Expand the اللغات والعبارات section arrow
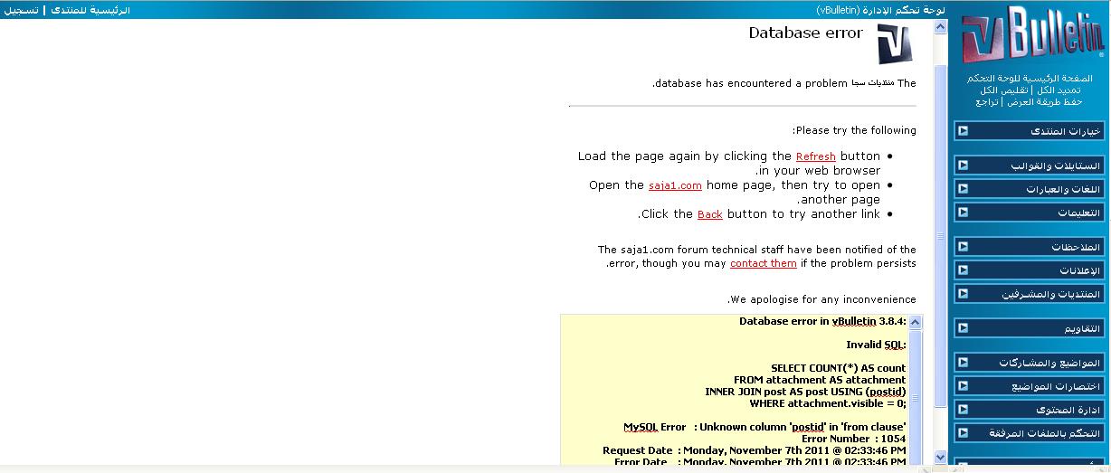The image size is (1111, 473). (x=964, y=189)
